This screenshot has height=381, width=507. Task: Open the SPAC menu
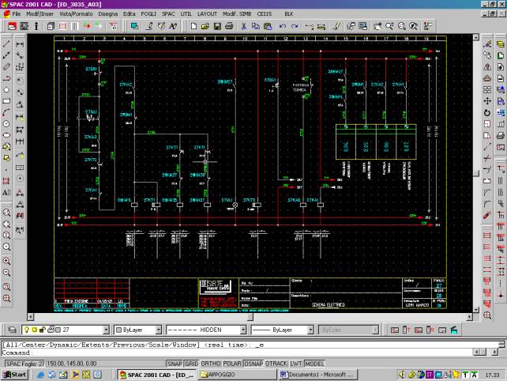coord(168,14)
